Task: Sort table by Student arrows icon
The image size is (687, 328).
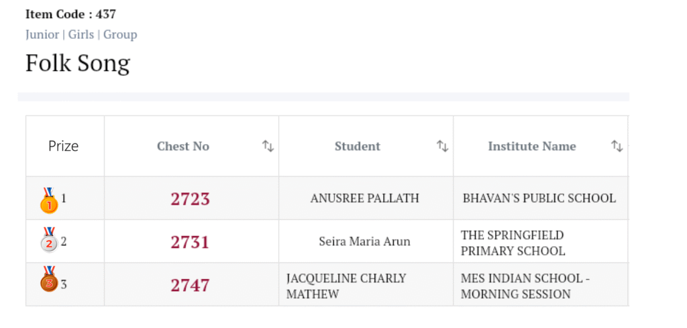Action: coord(442,146)
